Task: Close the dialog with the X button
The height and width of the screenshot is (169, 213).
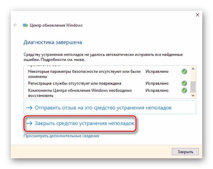Action: 198,15
